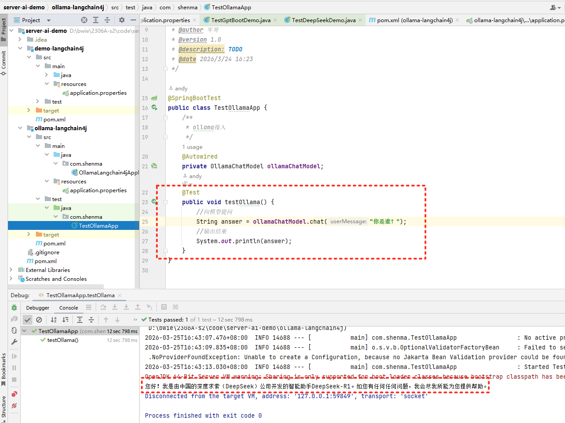Screen dimensions: 565x423
Task: Open Commit tool window button
Action: click(x=4, y=62)
